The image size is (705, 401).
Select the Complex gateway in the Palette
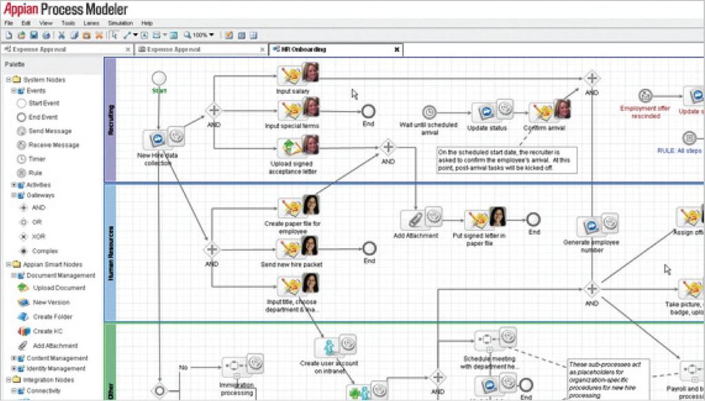39,251
